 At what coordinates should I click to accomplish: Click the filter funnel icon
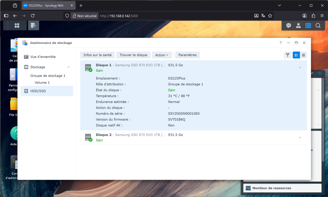coord(288,55)
